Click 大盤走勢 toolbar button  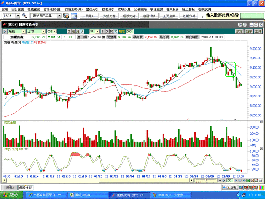(x=109, y=16)
